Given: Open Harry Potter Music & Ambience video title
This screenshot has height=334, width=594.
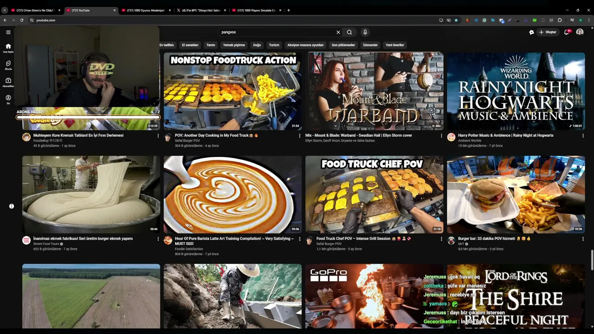Looking at the screenshot, I should [506, 135].
